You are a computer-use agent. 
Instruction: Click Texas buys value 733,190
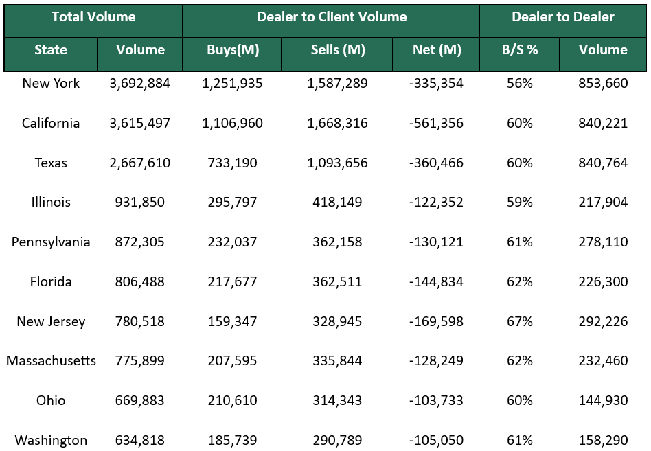233,163
